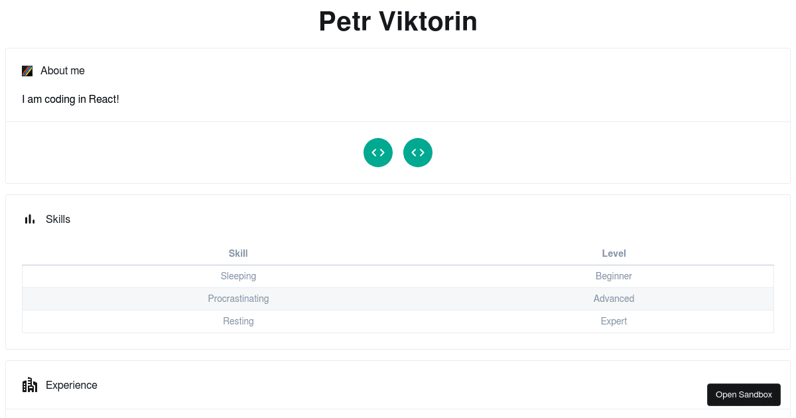Click the colorful striped About me icon

pyautogui.click(x=27, y=70)
